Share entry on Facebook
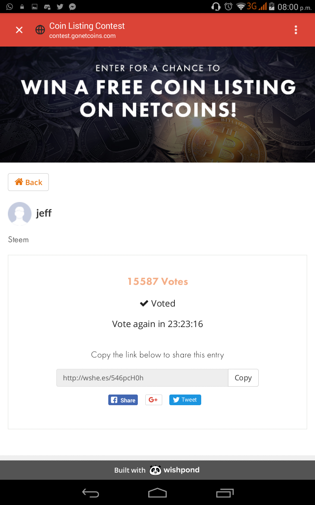This screenshot has width=315, height=505. 123,400
